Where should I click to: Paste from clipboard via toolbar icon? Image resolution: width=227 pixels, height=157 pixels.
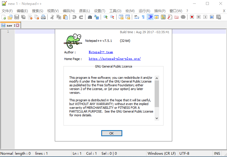click(65, 17)
